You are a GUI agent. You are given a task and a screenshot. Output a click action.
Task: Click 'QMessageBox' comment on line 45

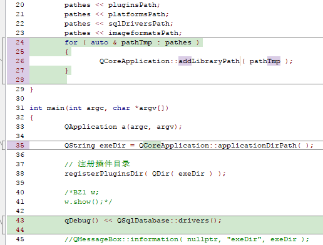(x=97, y=239)
